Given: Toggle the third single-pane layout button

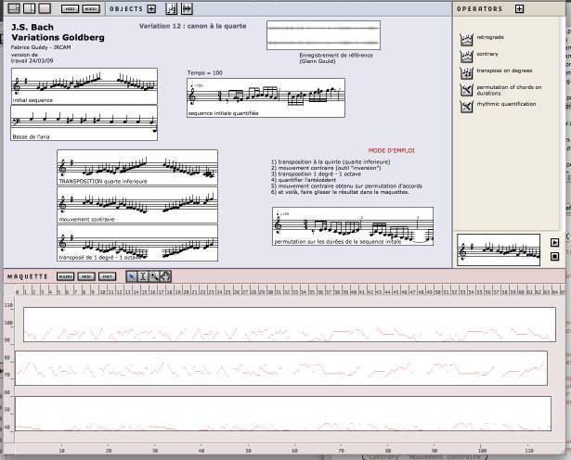Looking at the screenshot, I should 44,8.
